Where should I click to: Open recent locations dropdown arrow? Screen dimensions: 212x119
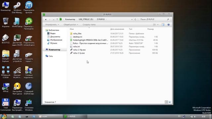[54, 20]
